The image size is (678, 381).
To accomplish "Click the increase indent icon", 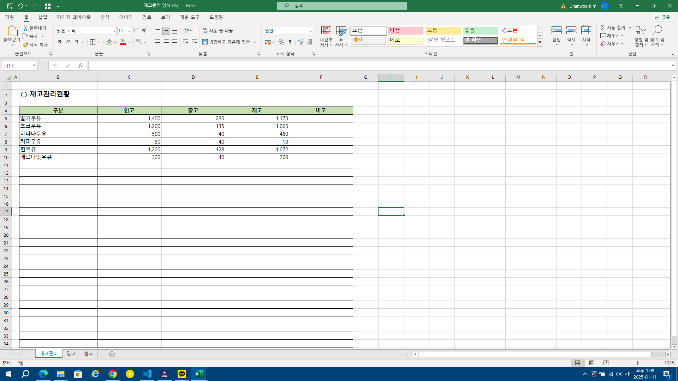I will click(194, 42).
